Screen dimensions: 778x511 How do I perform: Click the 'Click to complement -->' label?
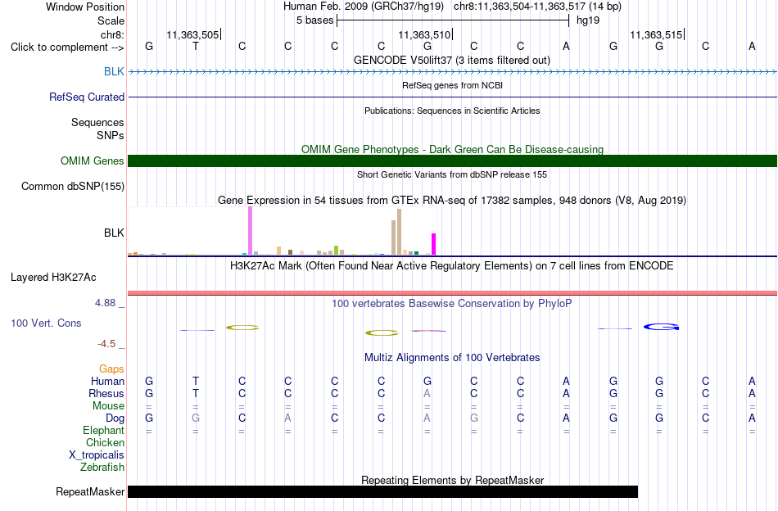point(67,47)
